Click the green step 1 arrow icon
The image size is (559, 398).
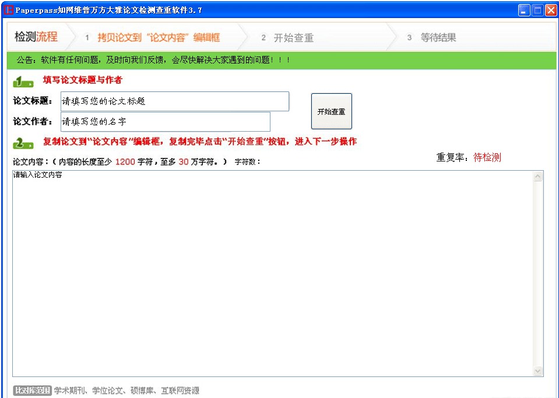coord(23,82)
